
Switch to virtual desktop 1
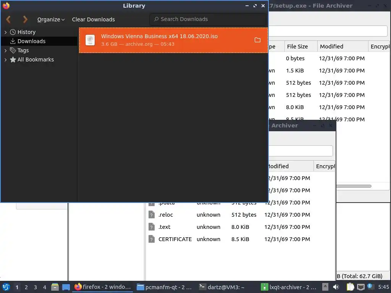17,287
